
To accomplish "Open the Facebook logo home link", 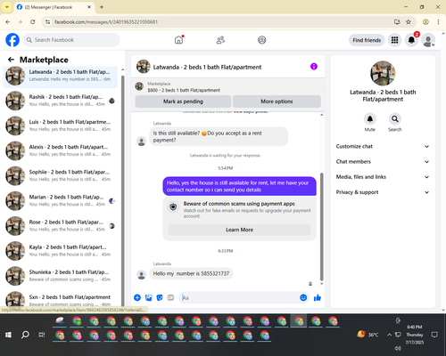I will (12, 40).
